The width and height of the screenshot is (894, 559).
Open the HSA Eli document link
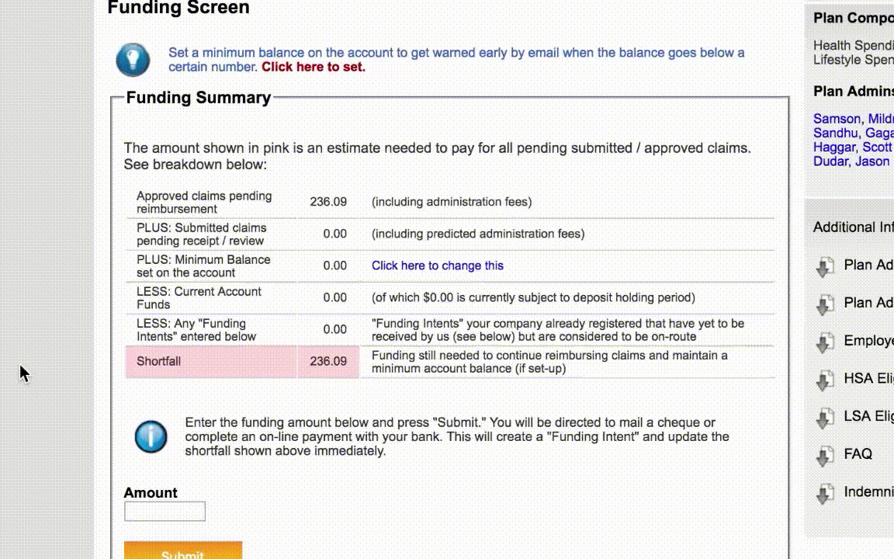click(869, 379)
